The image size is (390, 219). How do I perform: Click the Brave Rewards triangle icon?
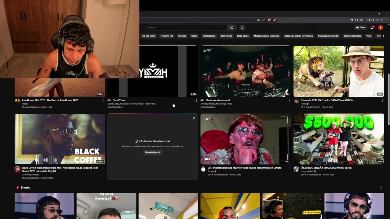pos(274,20)
